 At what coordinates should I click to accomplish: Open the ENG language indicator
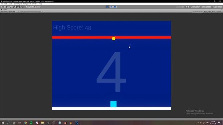(207, 123)
